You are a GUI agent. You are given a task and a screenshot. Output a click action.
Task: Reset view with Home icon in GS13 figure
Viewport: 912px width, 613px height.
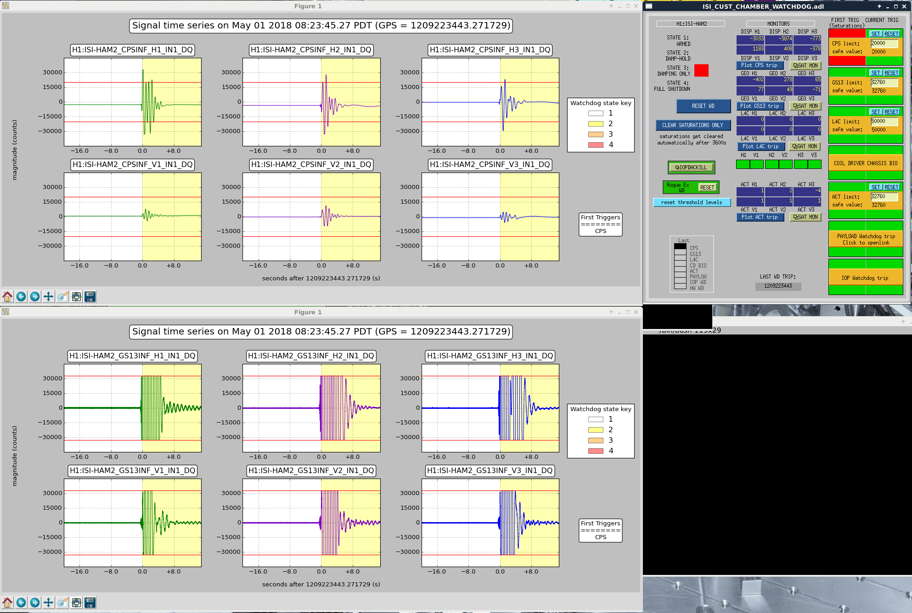tap(8, 602)
